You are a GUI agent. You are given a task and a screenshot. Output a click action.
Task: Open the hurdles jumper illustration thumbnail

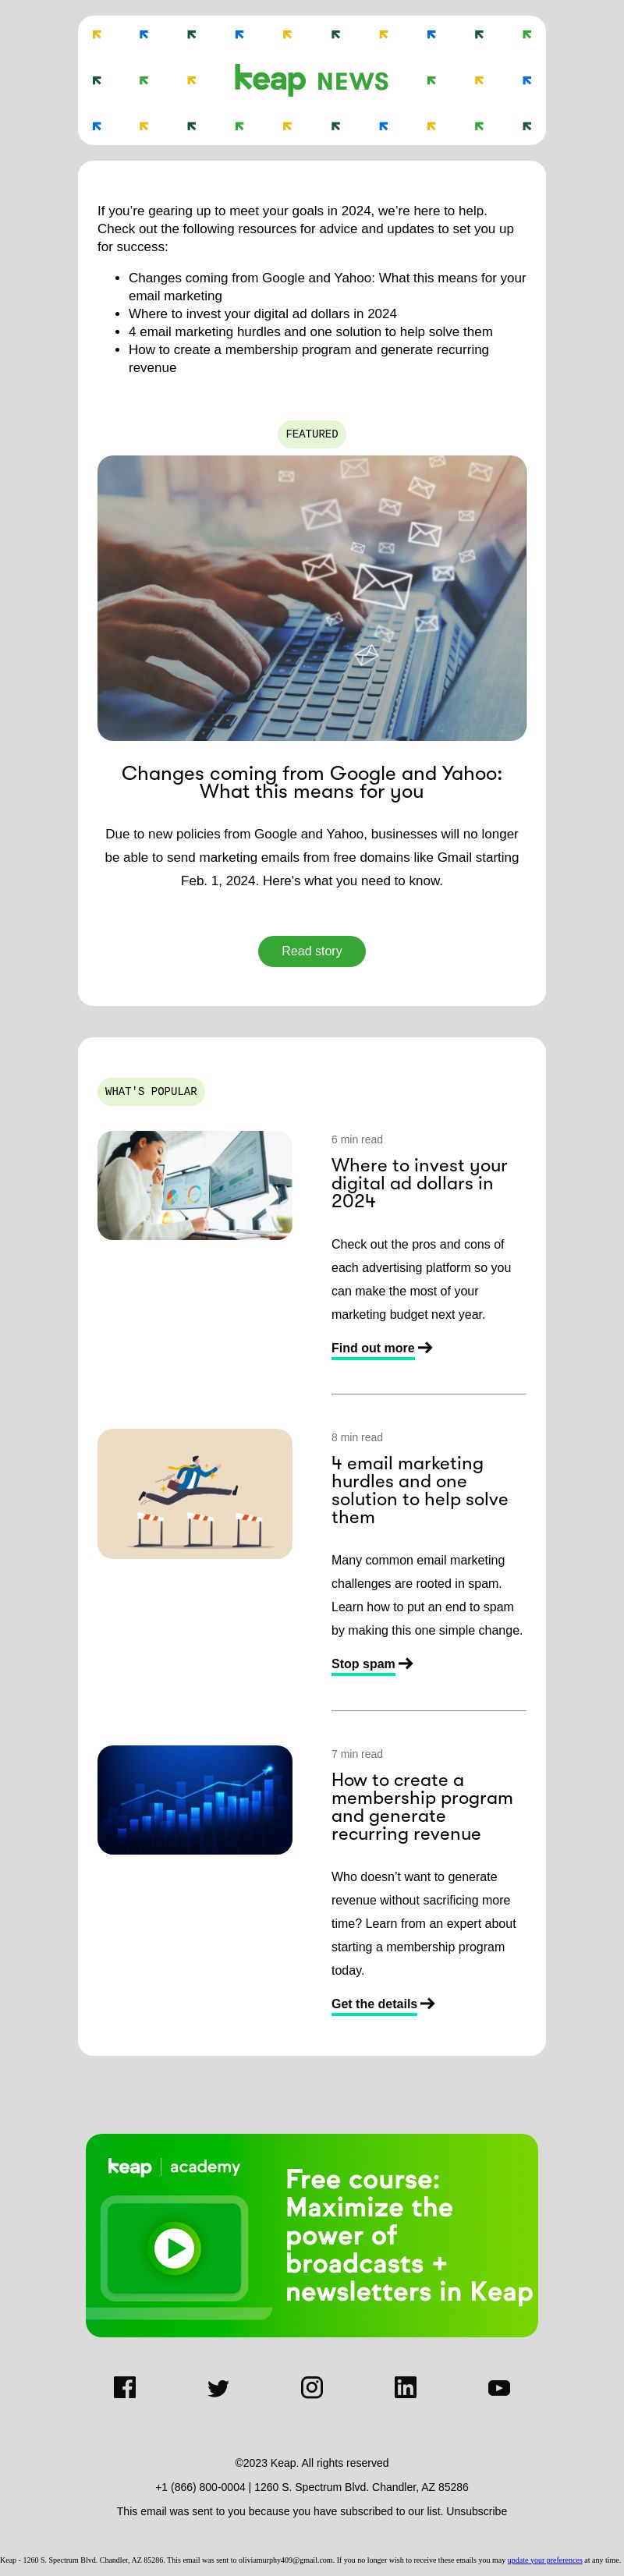(195, 1493)
